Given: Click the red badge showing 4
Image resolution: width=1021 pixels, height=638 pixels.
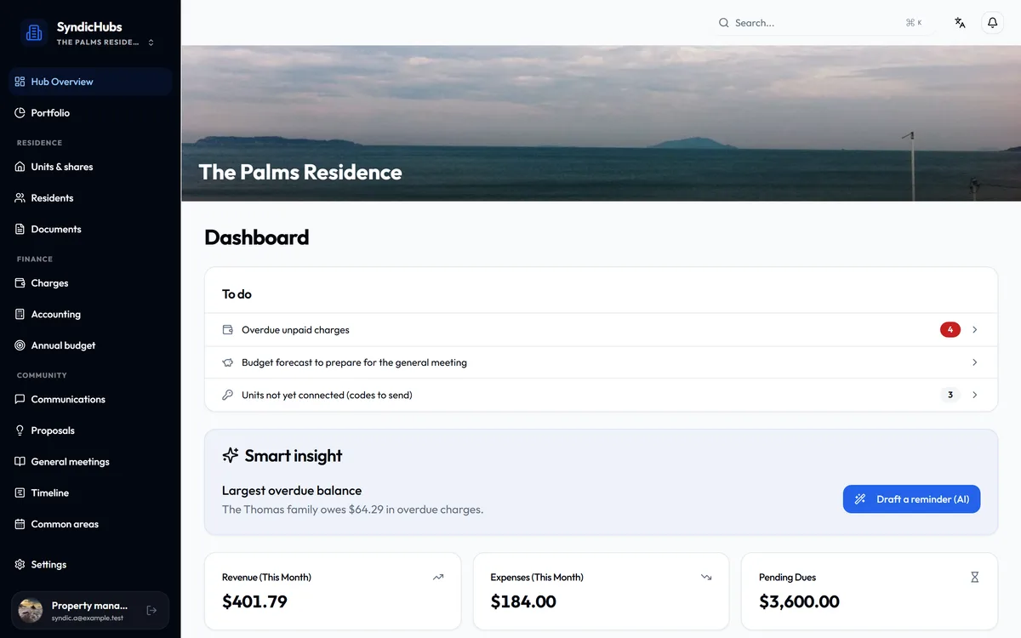Looking at the screenshot, I should tap(950, 330).
